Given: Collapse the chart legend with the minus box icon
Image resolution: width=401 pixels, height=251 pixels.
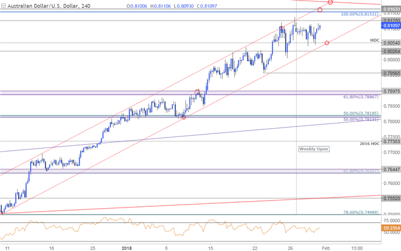Looking at the screenshot, I should [x=4, y=6].
